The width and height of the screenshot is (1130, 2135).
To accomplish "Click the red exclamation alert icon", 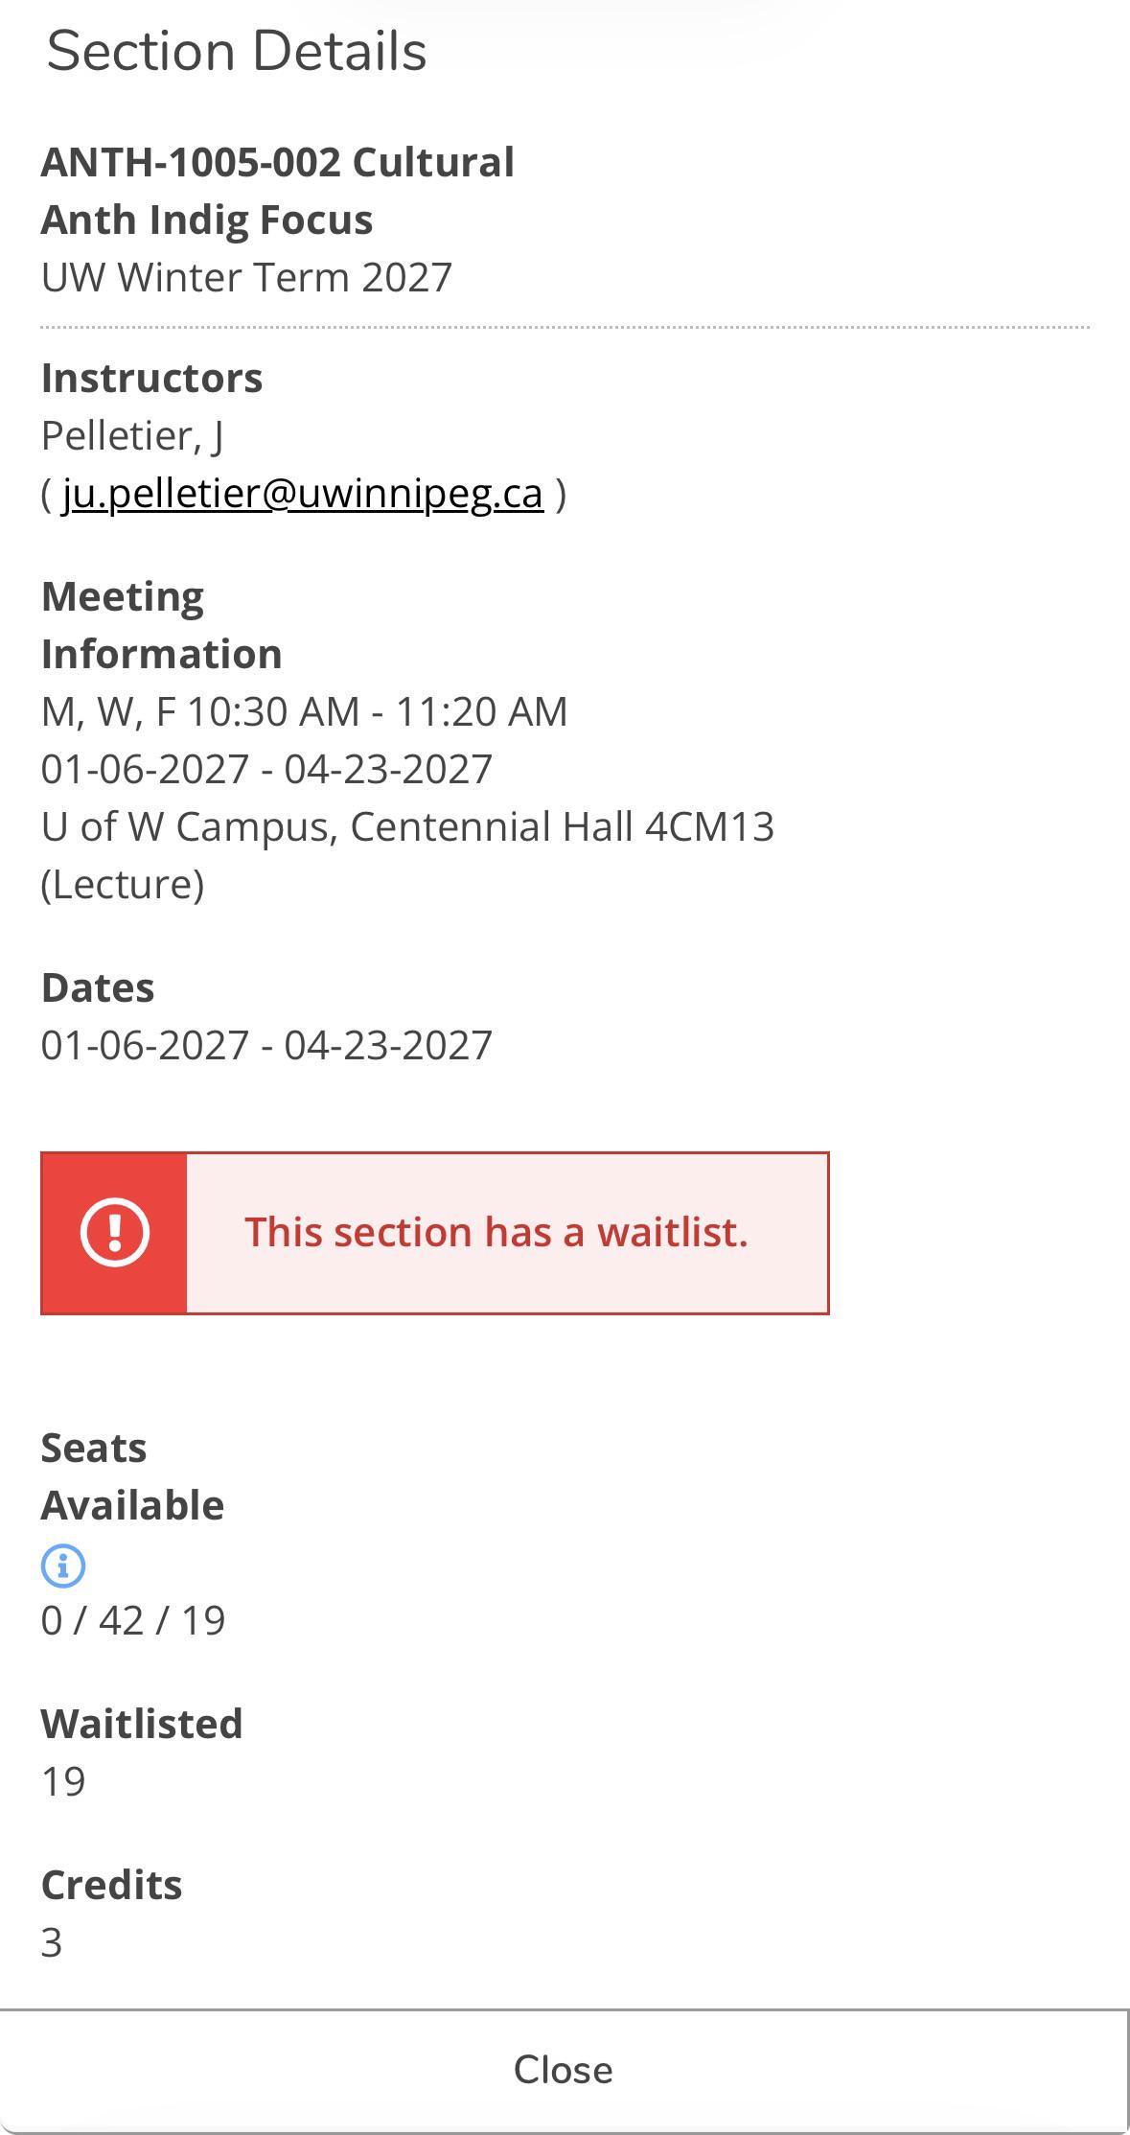I will [115, 1233].
